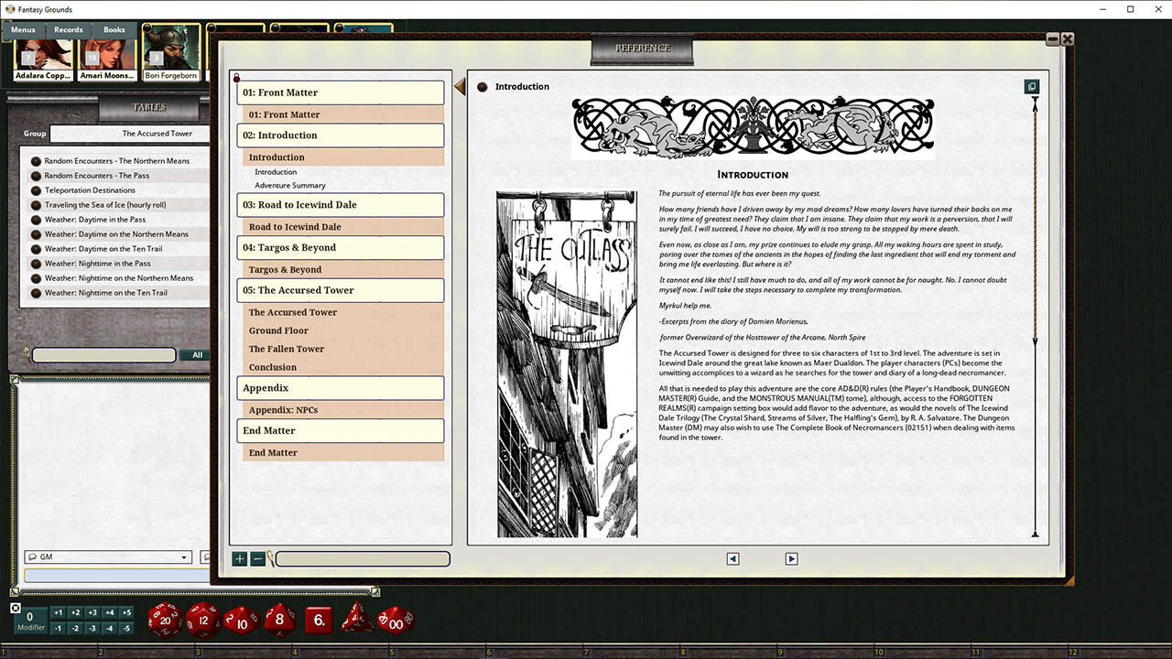Screen dimensions: 1172x659
Task: Click the d8 die icon
Action: click(279, 620)
